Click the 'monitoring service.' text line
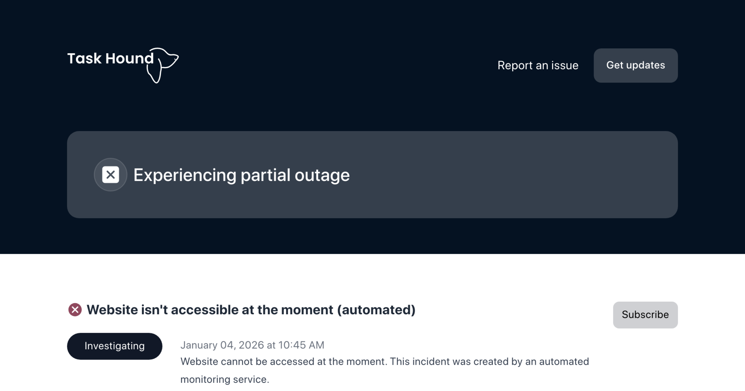This screenshot has height=391, width=745. (x=224, y=379)
